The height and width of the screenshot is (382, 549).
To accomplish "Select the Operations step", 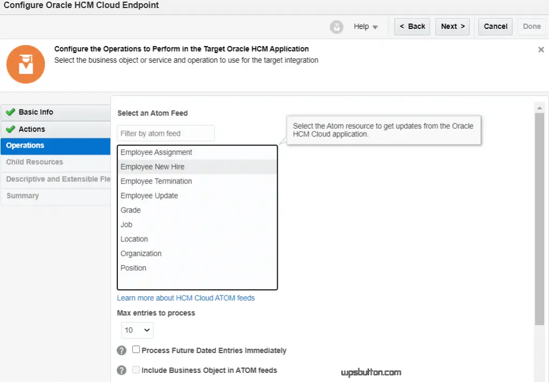I will point(56,146).
